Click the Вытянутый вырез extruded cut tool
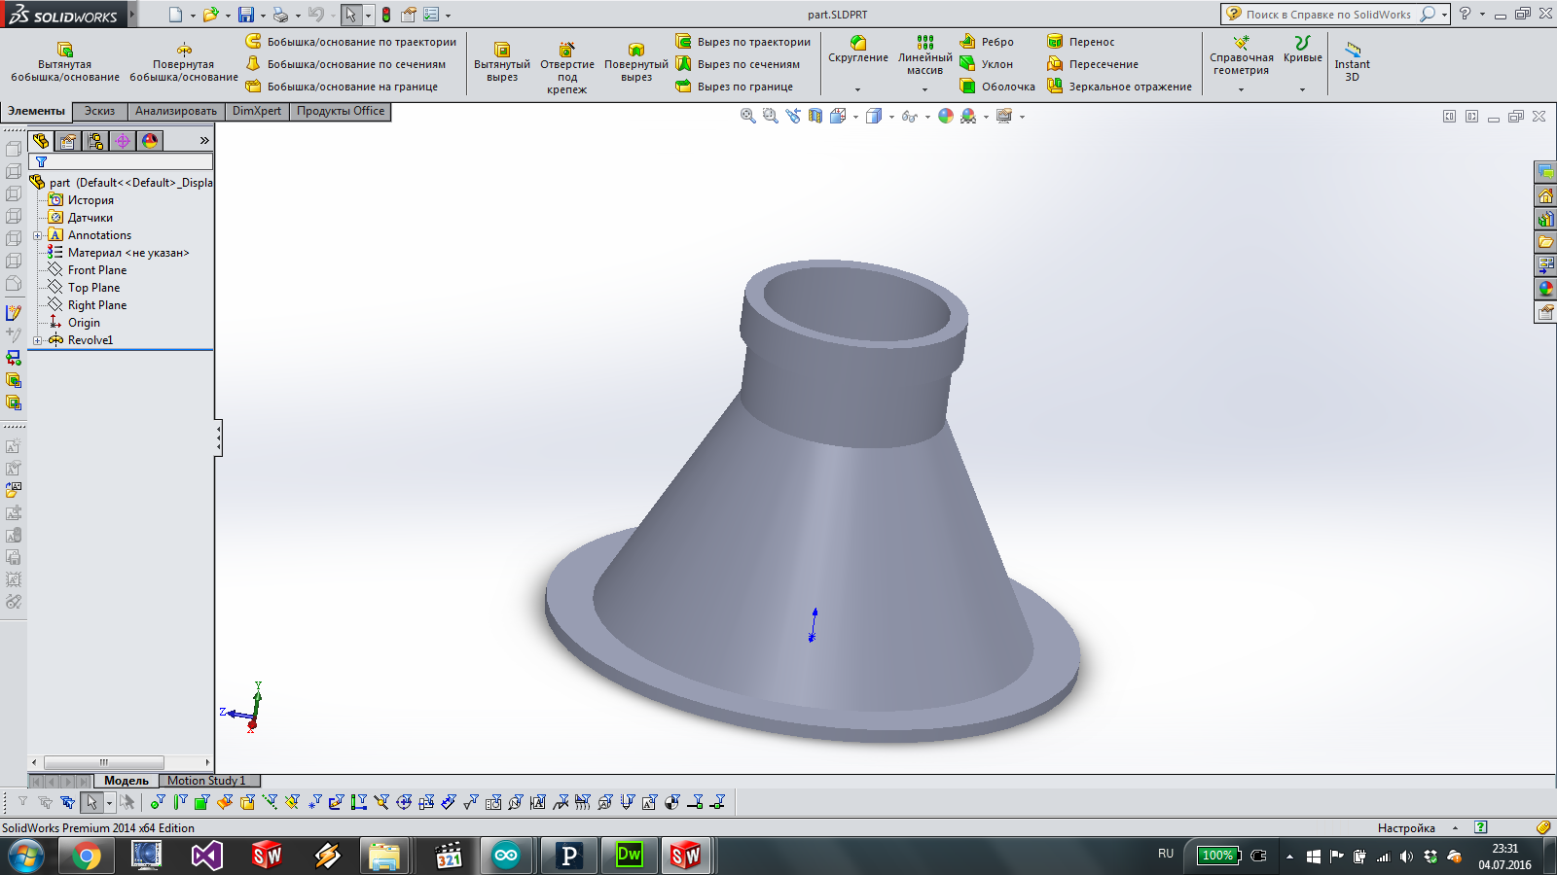 pyautogui.click(x=502, y=62)
